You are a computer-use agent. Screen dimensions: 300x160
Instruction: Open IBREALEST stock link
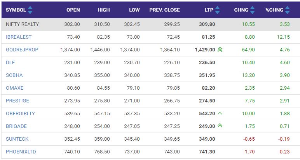pyautogui.click(x=19, y=37)
